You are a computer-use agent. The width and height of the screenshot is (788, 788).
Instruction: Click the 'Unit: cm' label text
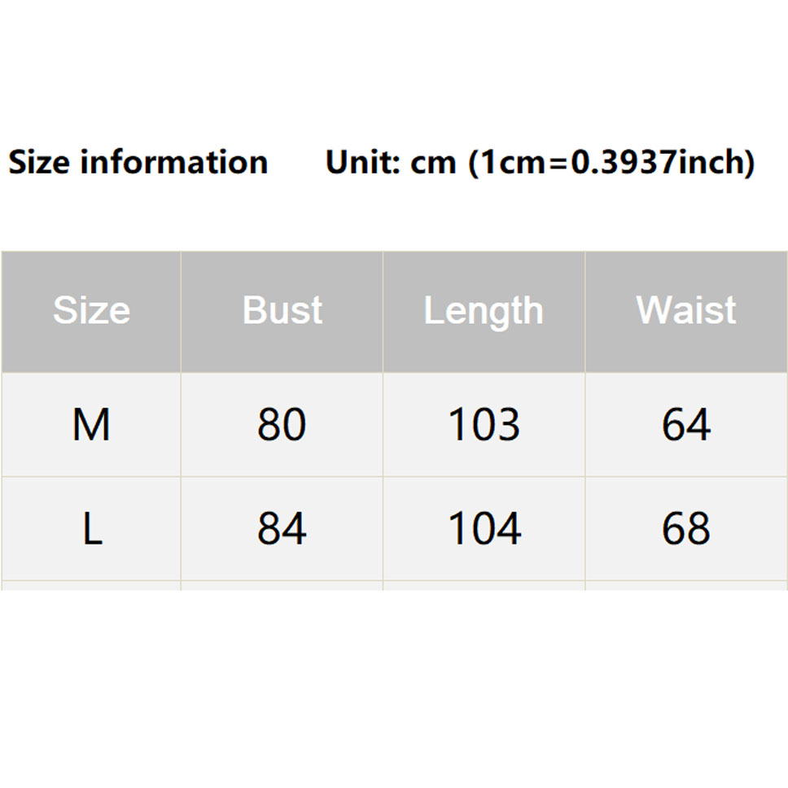(391, 163)
